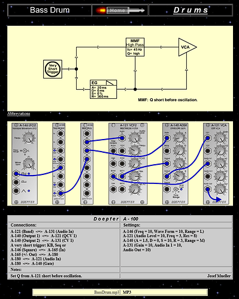The height and width of the screenshot is (299, 239).
Task: Click the A-140 ADSR Gate input jack
Action: pos(167,138)
